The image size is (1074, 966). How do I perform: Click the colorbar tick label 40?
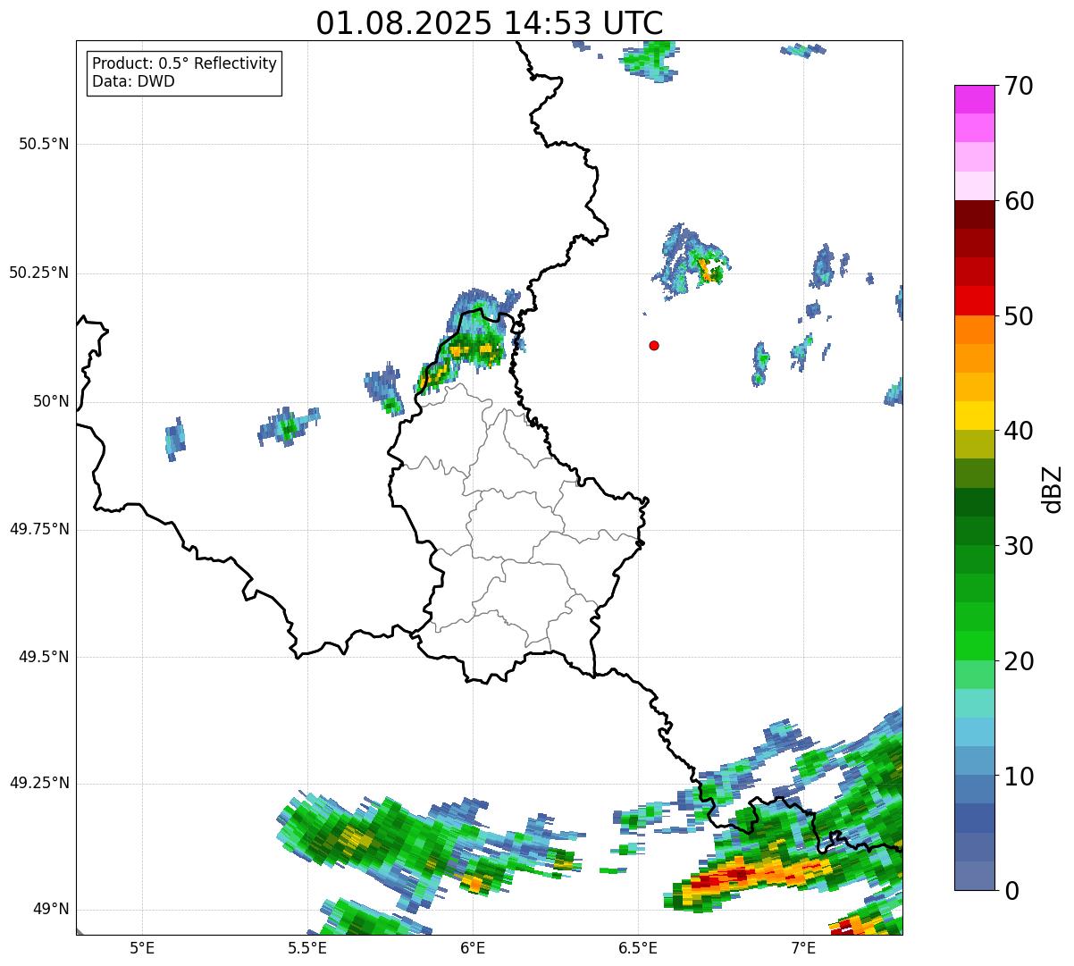pos(1019,431)
